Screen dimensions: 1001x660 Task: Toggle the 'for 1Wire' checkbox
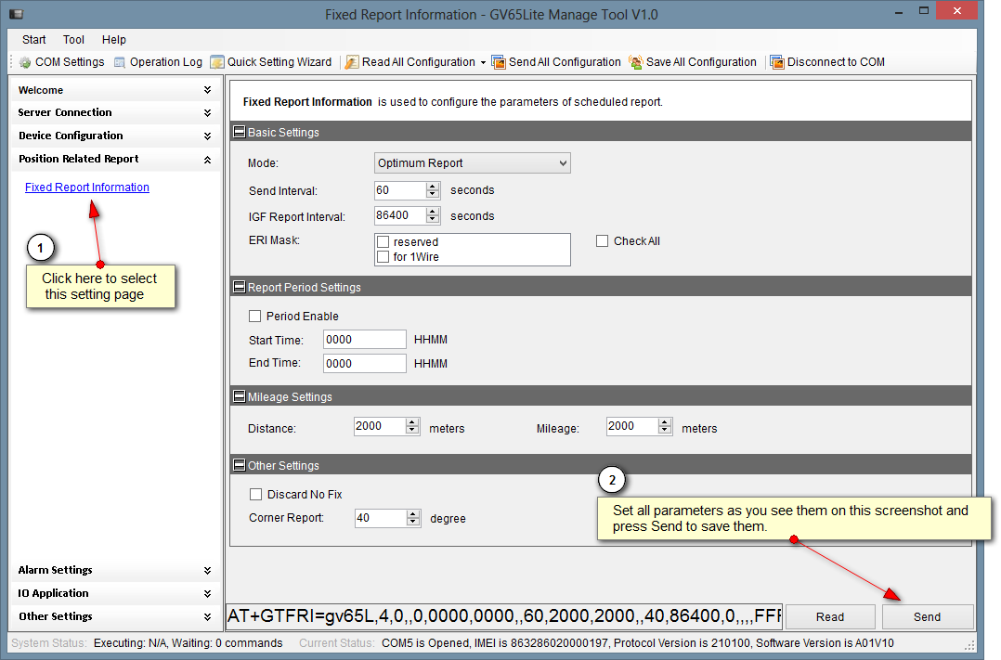383,256
